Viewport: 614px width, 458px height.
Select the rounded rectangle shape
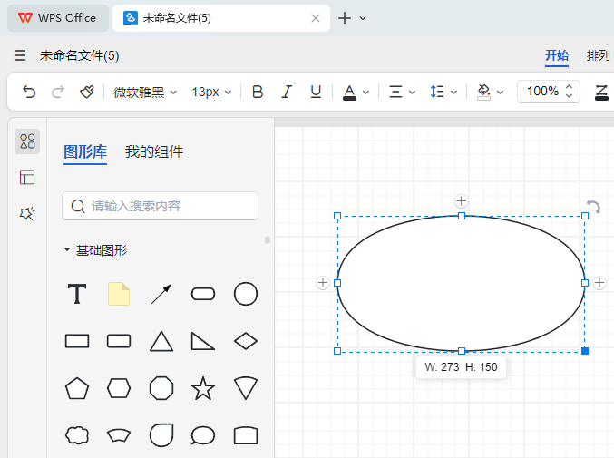(x=119, y=341)
